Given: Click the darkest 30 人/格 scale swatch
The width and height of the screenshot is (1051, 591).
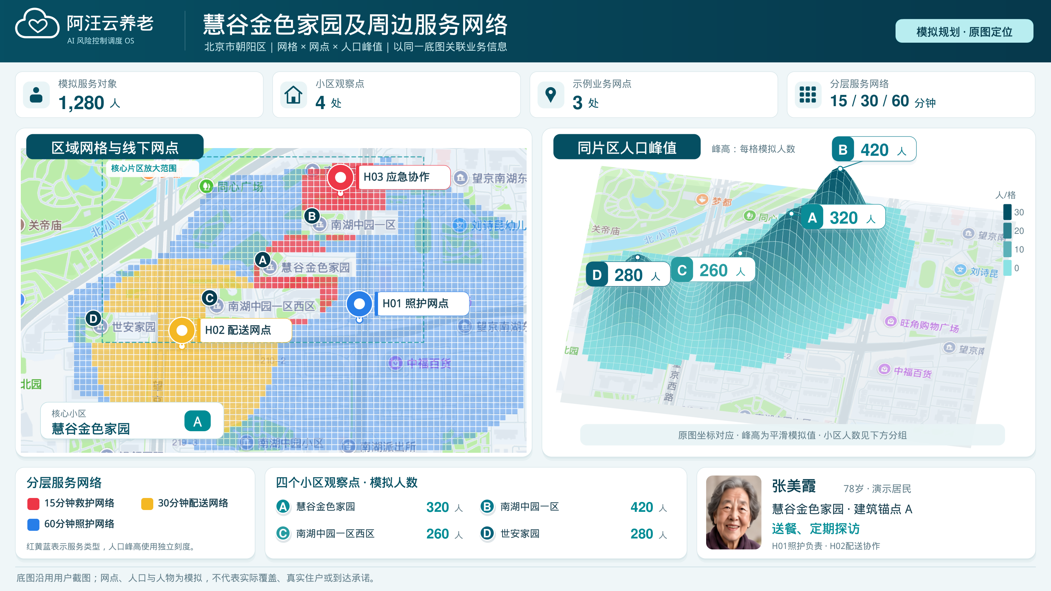Looking at the screenshot, I should (1007, 212).
